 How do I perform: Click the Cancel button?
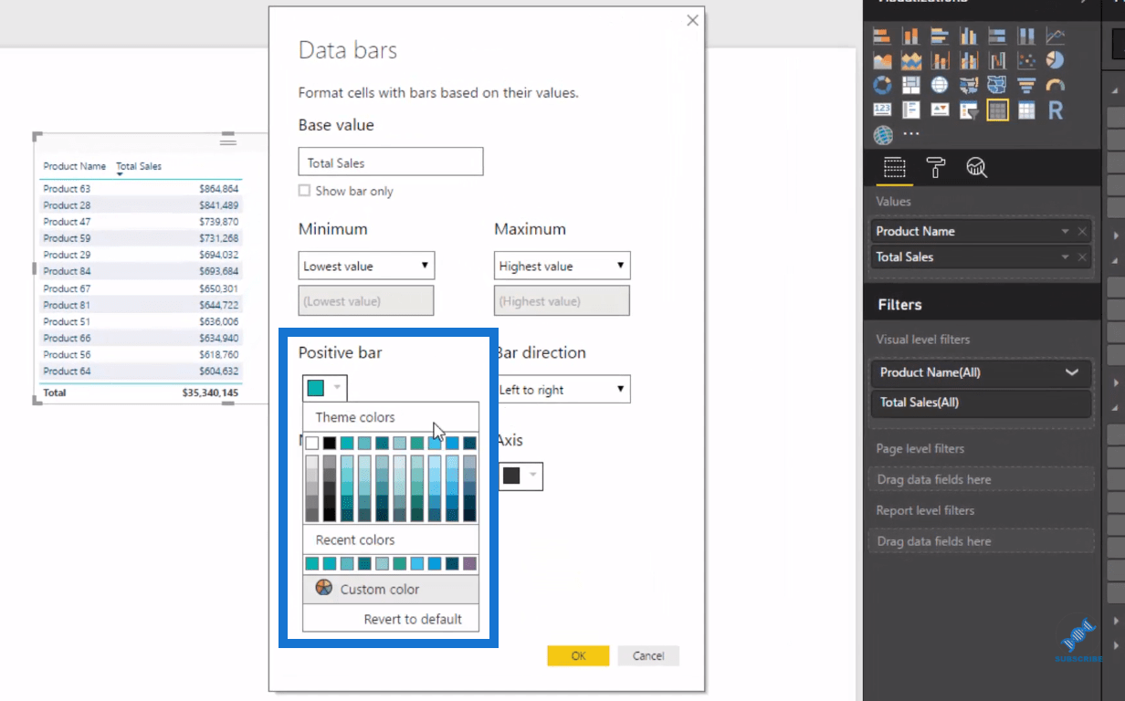coord(648,655)
